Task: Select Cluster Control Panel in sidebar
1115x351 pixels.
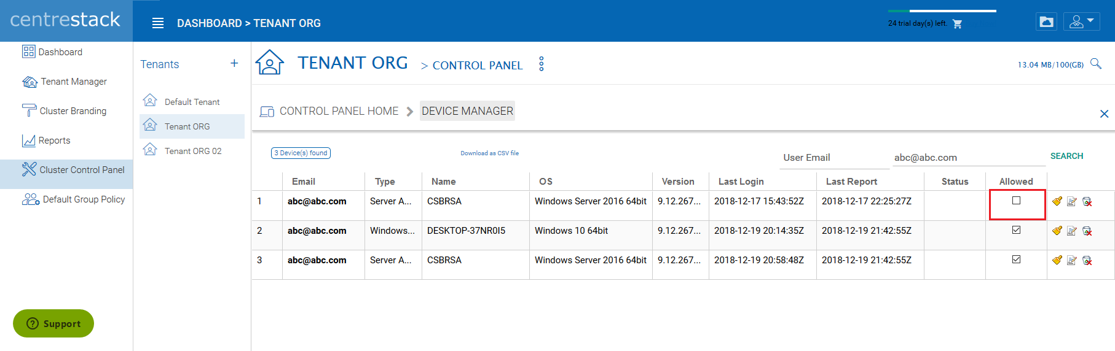Action: [x=66, y=174]
